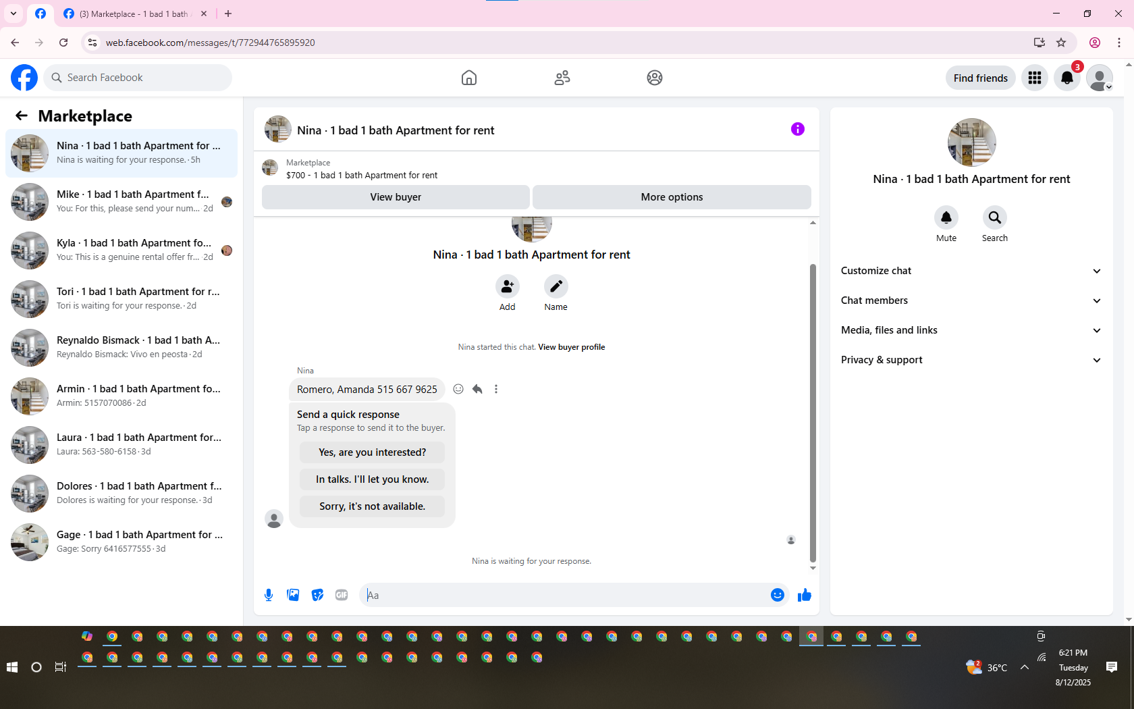This screenshot has width=1134, height=709.
Task: Send quick reply 'In talks. I'll let you know.'
Action: (373, 479)
